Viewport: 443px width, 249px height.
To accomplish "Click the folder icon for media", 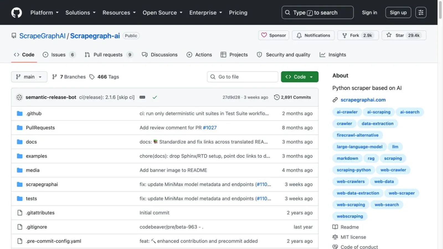I will click(x=20, y=170).
